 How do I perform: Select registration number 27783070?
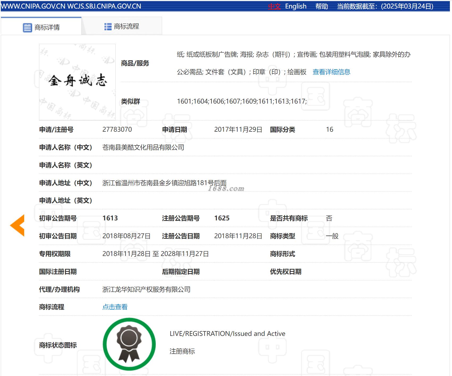[x=117, y=130]
